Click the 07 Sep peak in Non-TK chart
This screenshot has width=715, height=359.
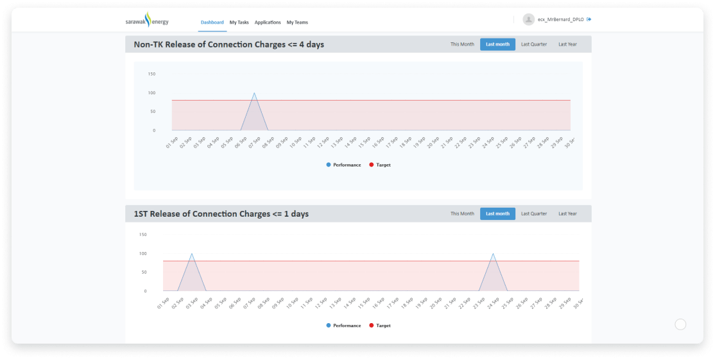[x=254, y=94]
